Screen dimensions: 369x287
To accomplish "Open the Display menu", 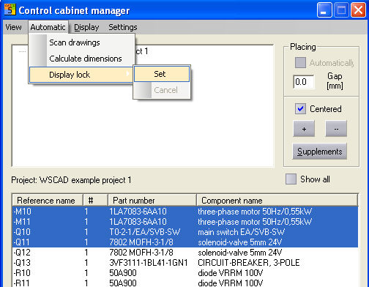I will pyautogui.click(x=86, y=27).
